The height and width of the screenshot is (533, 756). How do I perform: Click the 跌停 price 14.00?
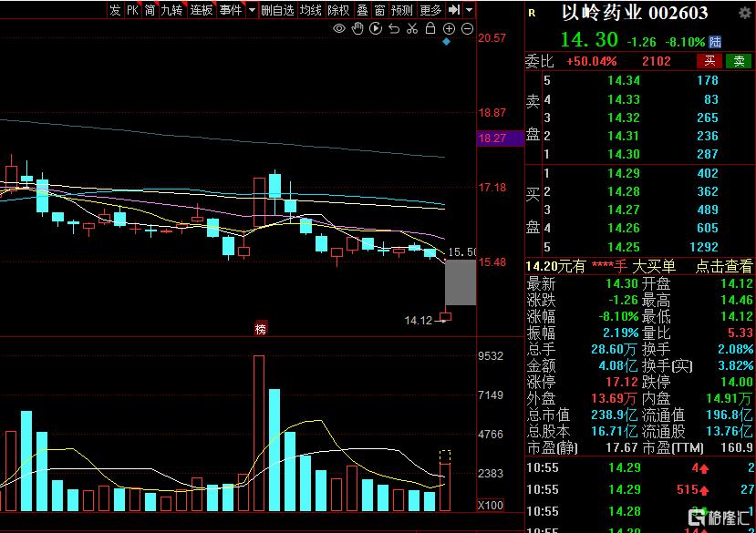coord(736,382)
